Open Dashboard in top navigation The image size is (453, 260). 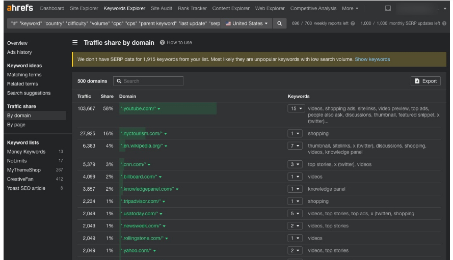tap(52, 8)
